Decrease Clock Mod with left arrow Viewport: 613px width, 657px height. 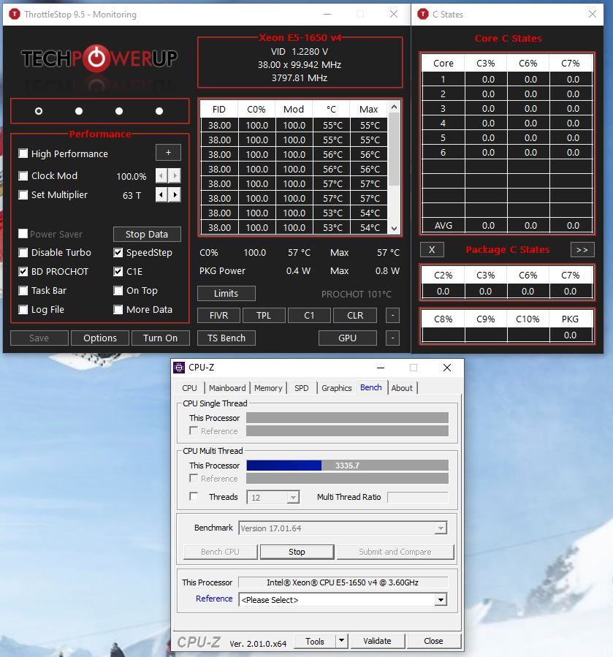click(x=161, y=175)
